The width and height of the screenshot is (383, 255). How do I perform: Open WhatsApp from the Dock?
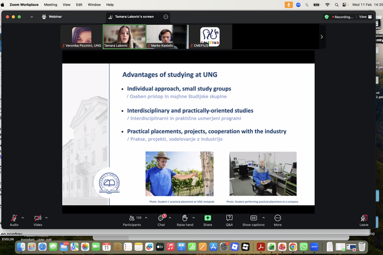pos(304,247)
